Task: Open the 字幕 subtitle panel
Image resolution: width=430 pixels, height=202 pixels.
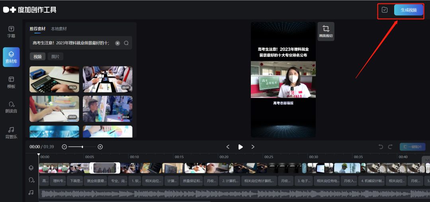Action: 11,32
